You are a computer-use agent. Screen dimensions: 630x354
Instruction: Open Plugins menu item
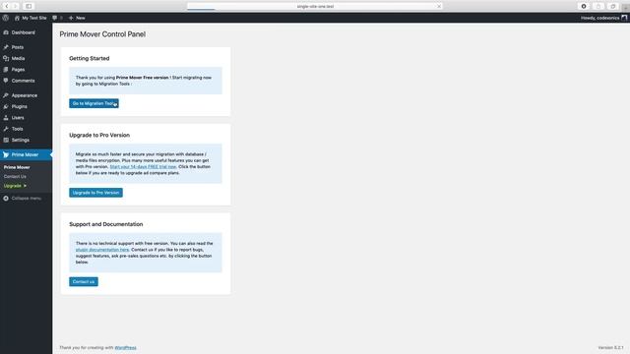(x=20, y=107)
